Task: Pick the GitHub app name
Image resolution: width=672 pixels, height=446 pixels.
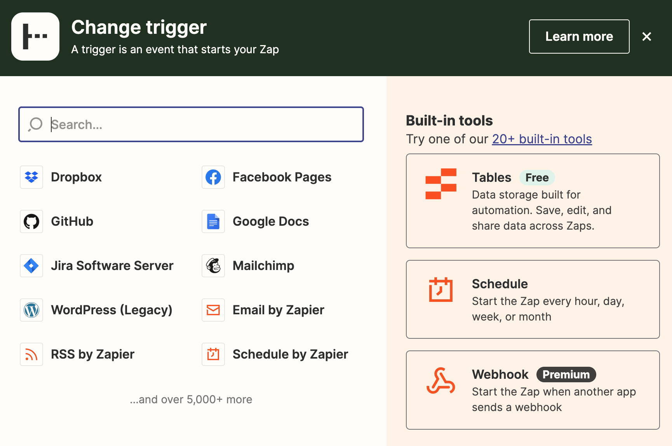Action: click(72, 221)
